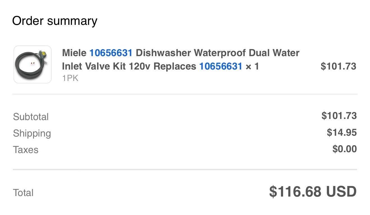Click the "Order summary" heading
The height and width of the screenshot is (215, 370).
click(x=55, y=21)
